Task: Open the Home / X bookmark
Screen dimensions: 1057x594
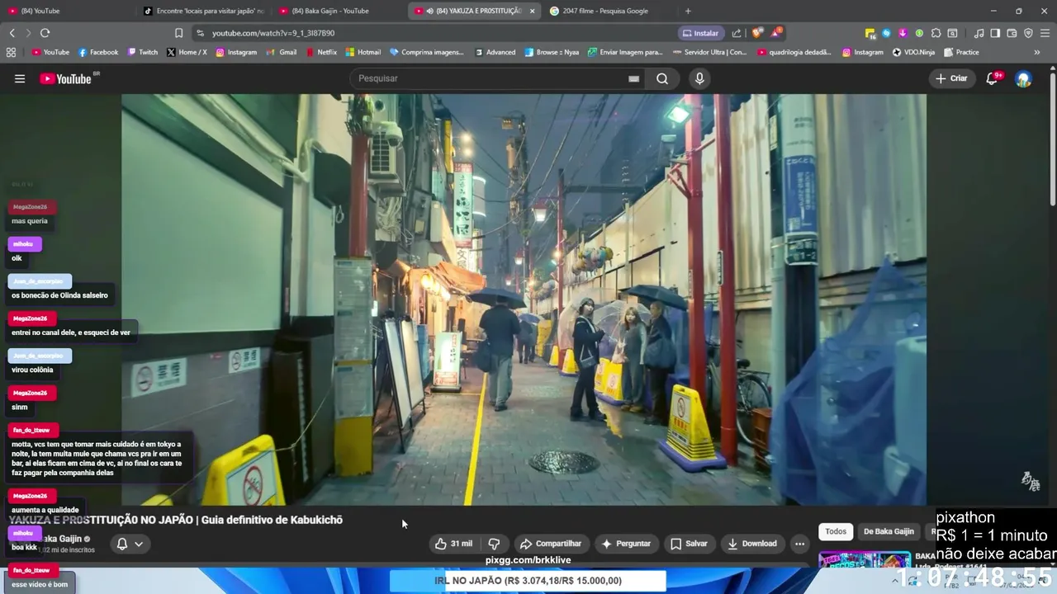Action: (187, 52)
